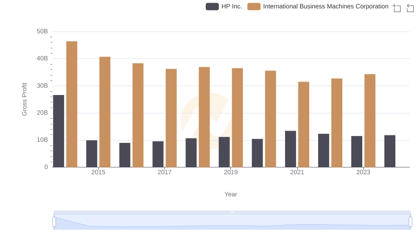Click the Gross Profit axis title
Viewport: 420px width, 242px height.
[x=24, y=99]
